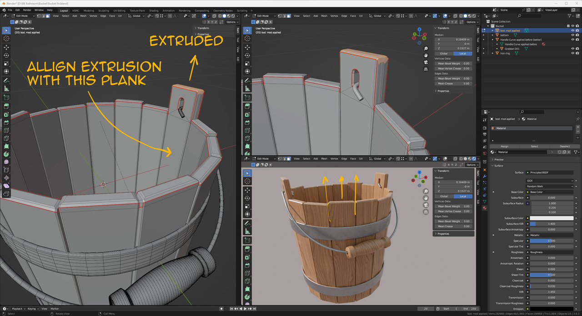This screenshot has height=316, width=582.
Task: Uncheck the Bucket collection exclude checkbox
Action: [x=568, y=26]
